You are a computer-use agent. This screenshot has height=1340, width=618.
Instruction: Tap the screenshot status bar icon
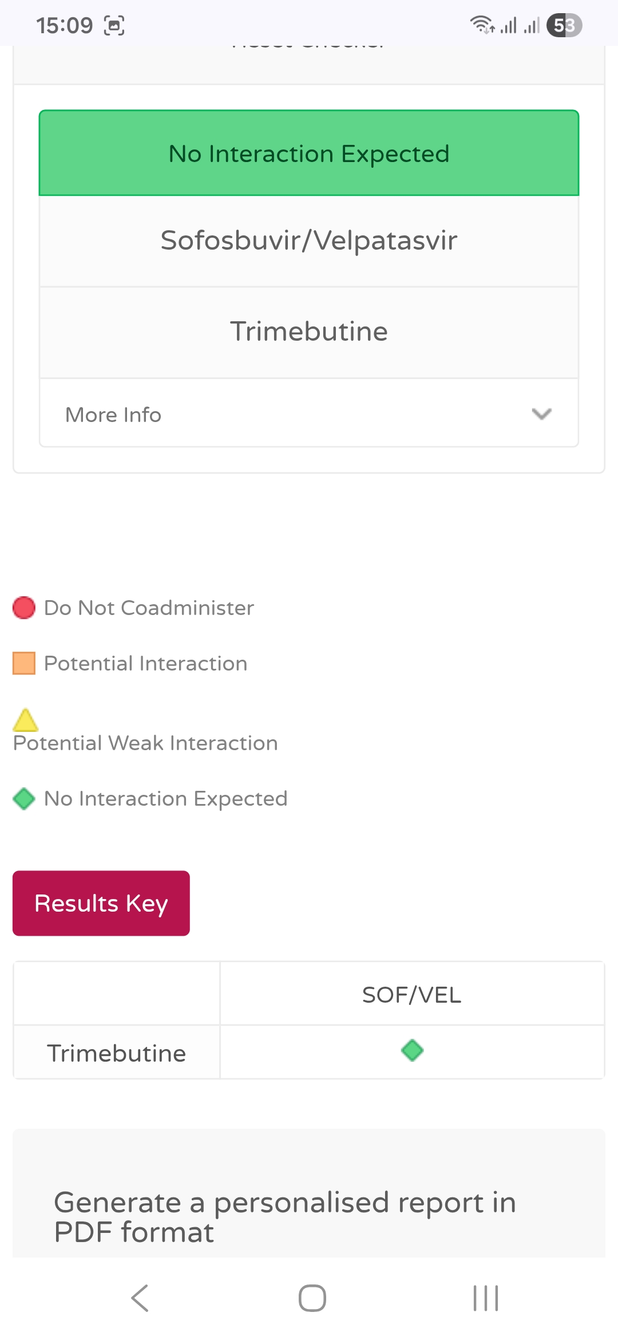(114, 26)
